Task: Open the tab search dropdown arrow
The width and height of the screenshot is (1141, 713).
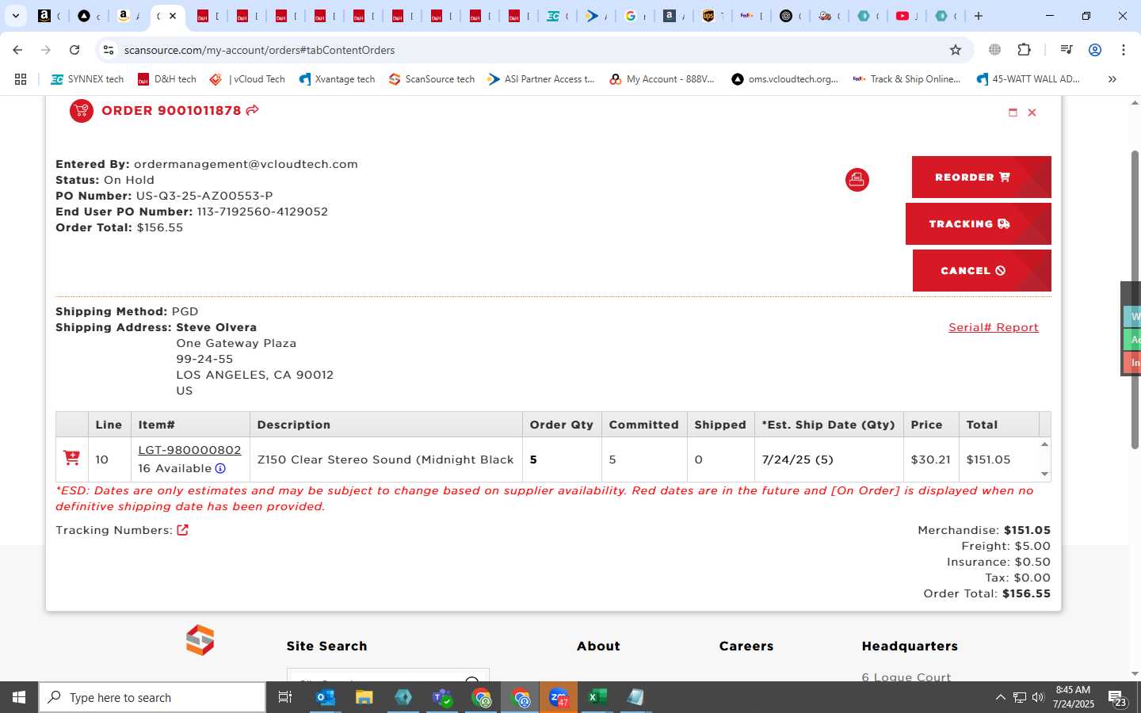Action: click(x=15, y=16)
